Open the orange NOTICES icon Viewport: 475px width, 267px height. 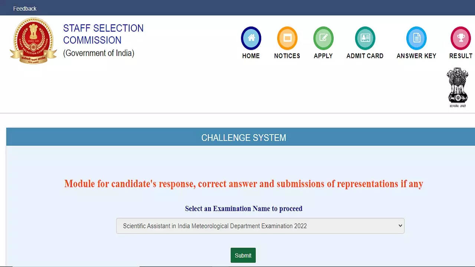coord(287,38)
